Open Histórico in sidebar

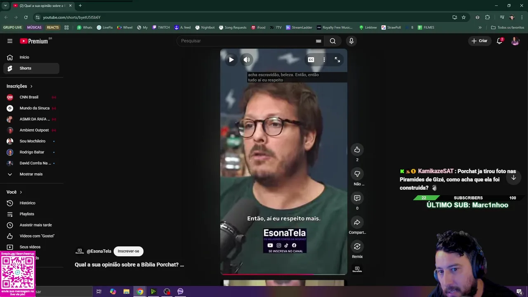(31, 203)
